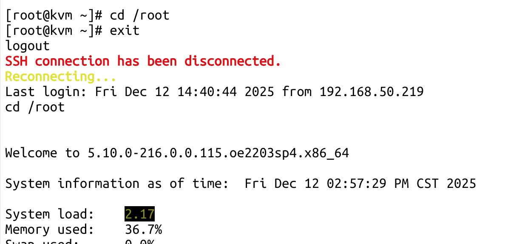Click the yellow Reconnecting... status text
Screen dimensions: 522x244
pyautogui.click(x=60, y=77)
